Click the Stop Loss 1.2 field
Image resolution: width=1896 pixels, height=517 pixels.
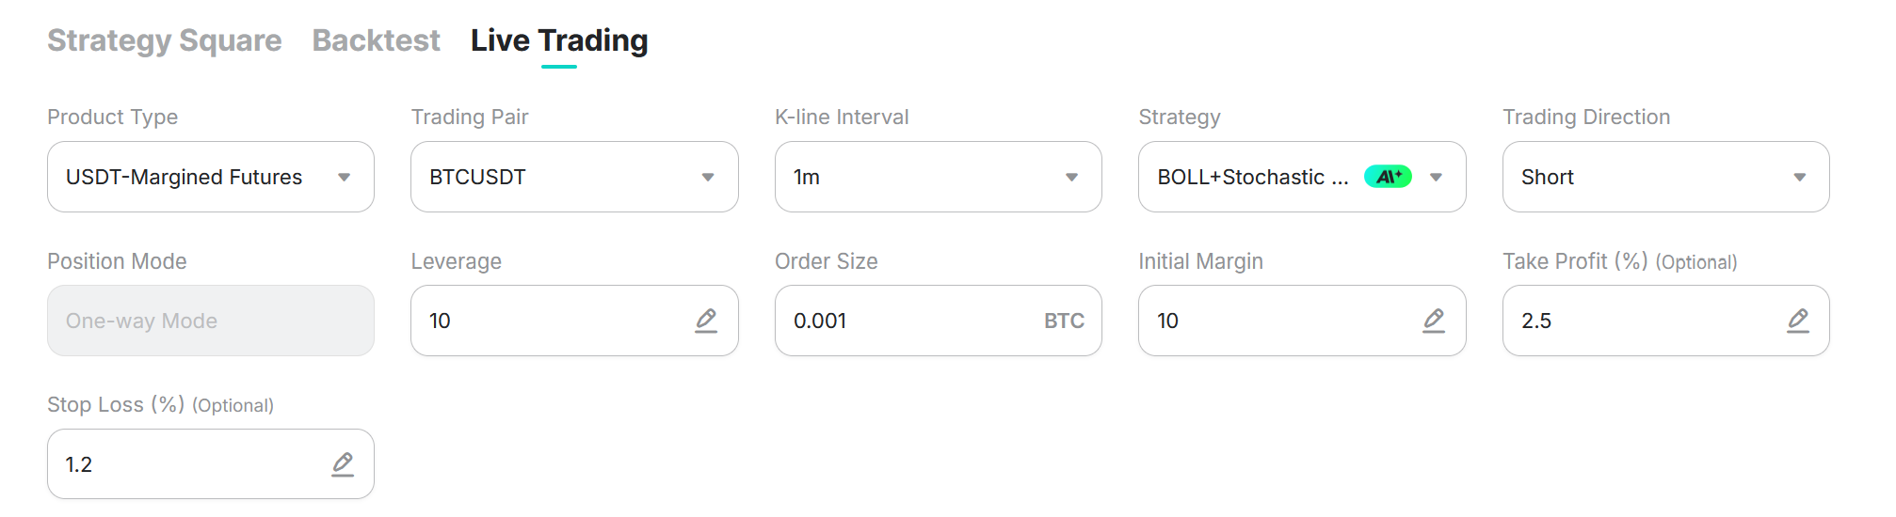tap(211, 464)
